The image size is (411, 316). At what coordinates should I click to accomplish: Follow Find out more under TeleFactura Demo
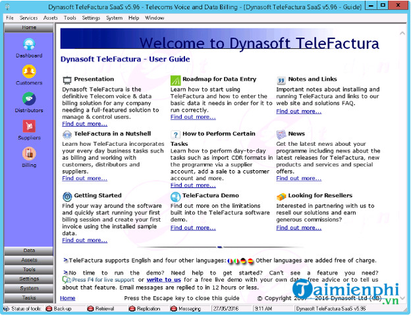(x=193, y=228)
